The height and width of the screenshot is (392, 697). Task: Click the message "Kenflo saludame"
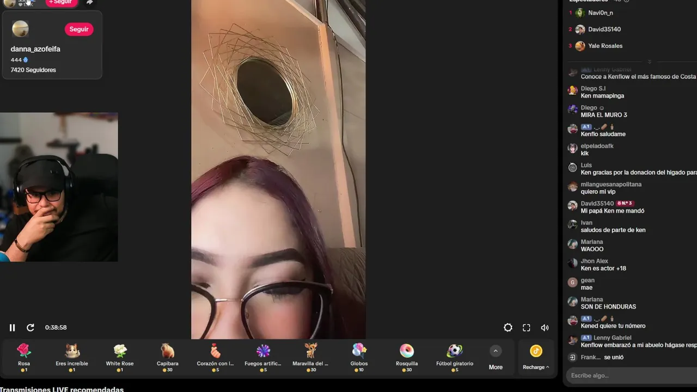point(603,134)
